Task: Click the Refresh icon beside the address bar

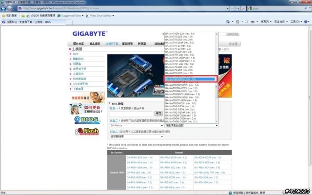Action: coord(238,8)
